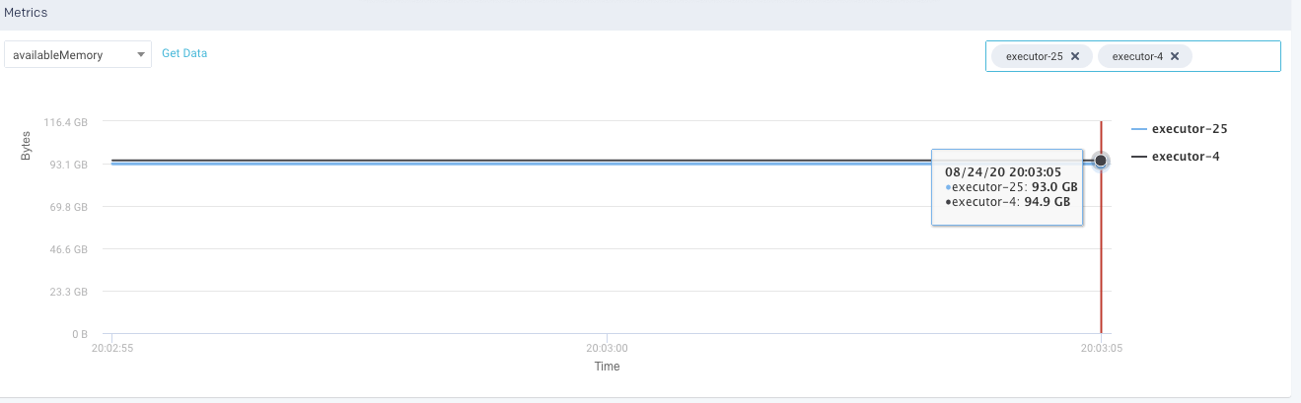The height and width of the screenshot is (403, 1301).
Task: Click the 116.4 GB y-axis label
Action: 66,122
